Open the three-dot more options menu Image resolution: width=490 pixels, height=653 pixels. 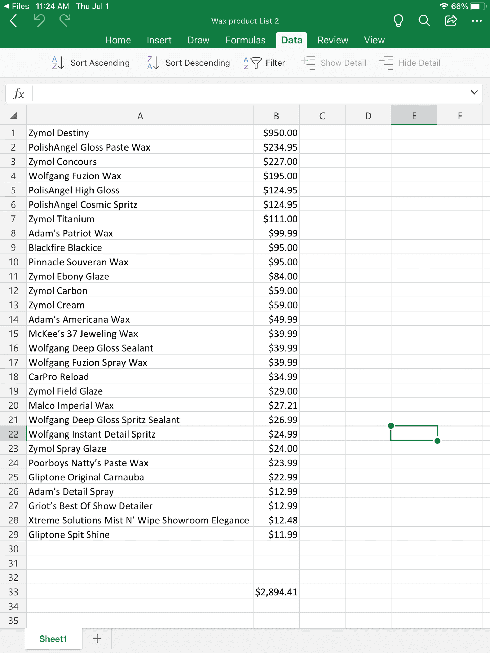click(477, 21)
